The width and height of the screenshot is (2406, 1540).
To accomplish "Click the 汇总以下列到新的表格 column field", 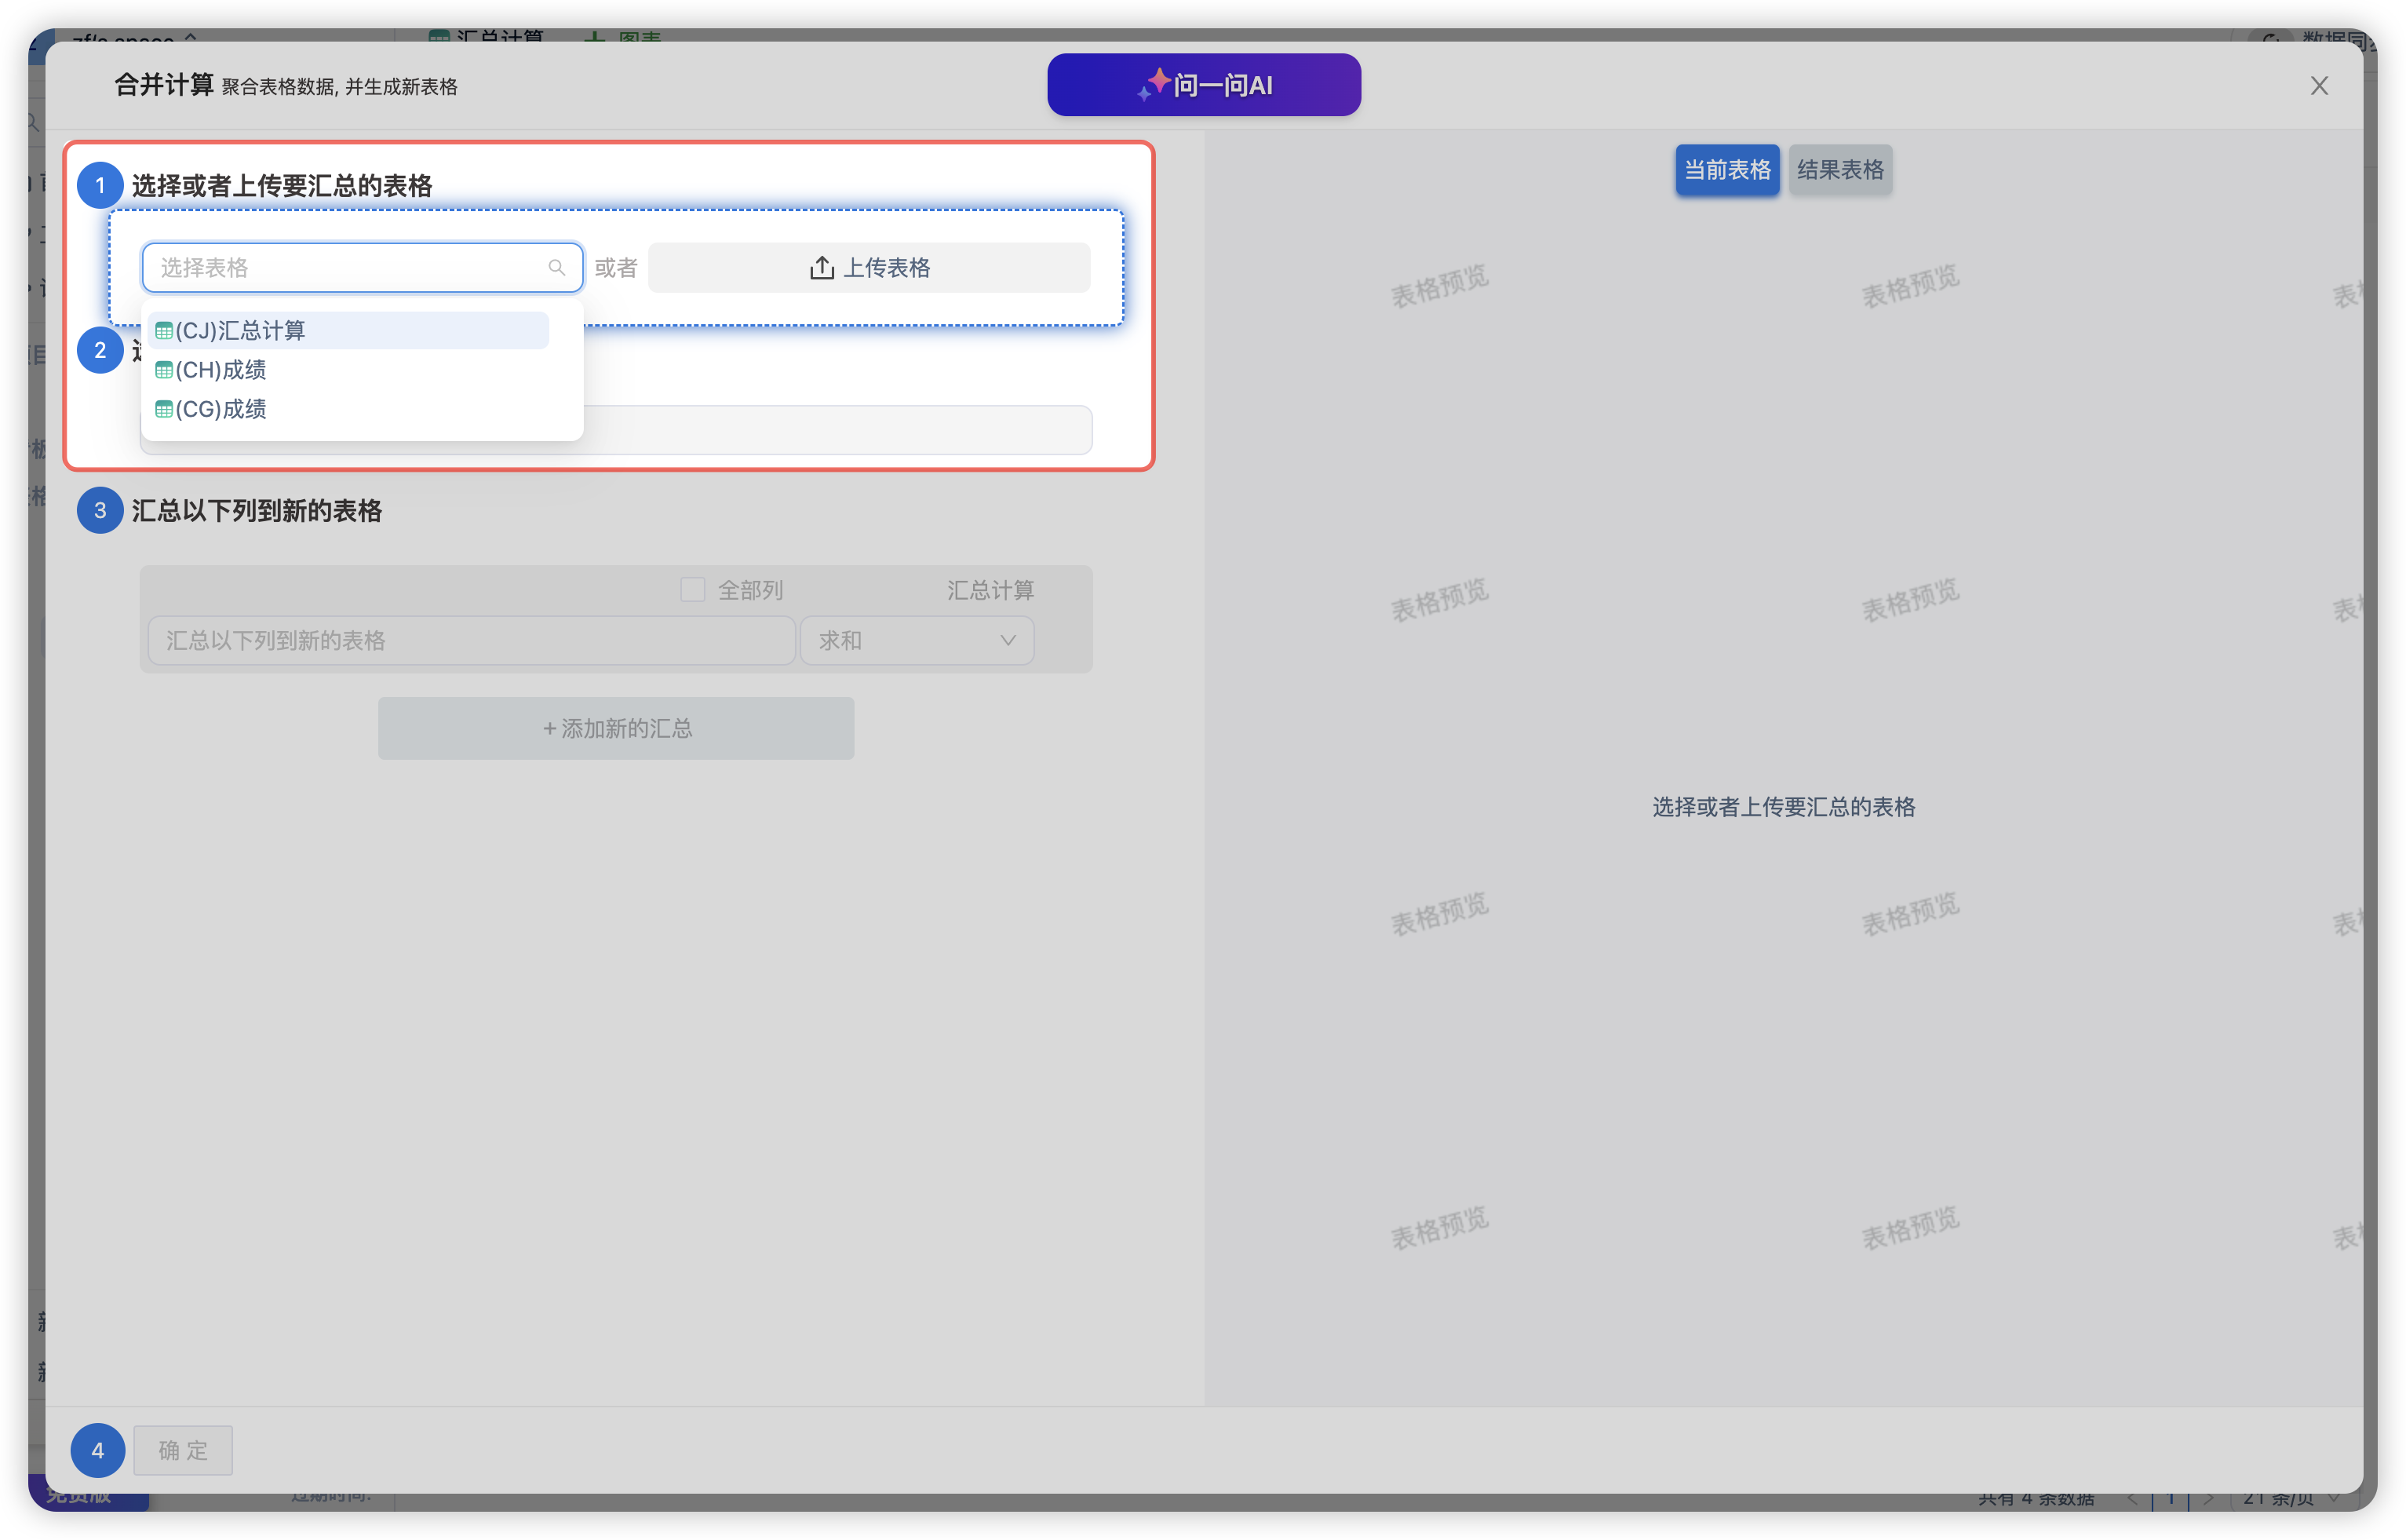I will 471,640.
